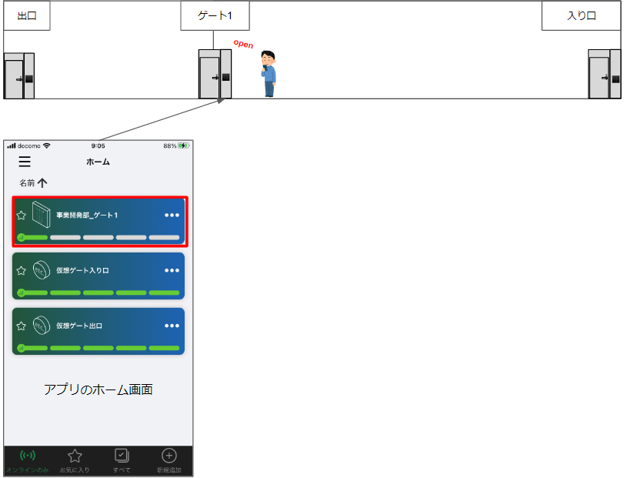Click the battery icon in status bar
624x478 pixels.
[183, 146]
